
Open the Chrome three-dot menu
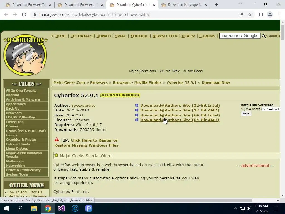279,14
